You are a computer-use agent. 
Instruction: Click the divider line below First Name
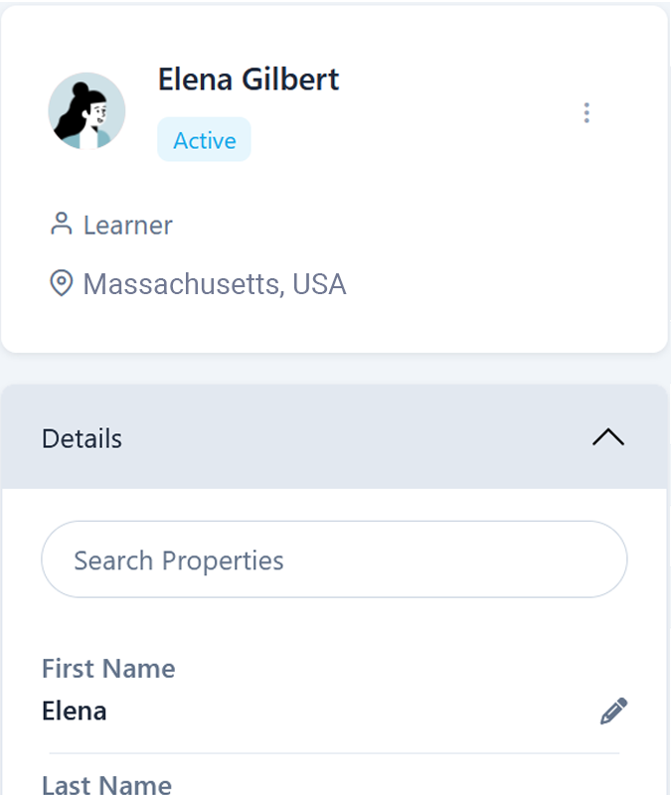[x=334, y=753]
